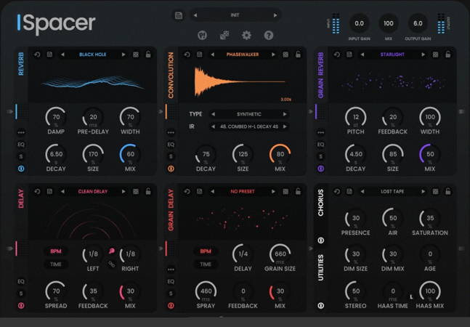470x327 pixels.
Task: Solo the Delay module with S button
Action: click(21, 294)
